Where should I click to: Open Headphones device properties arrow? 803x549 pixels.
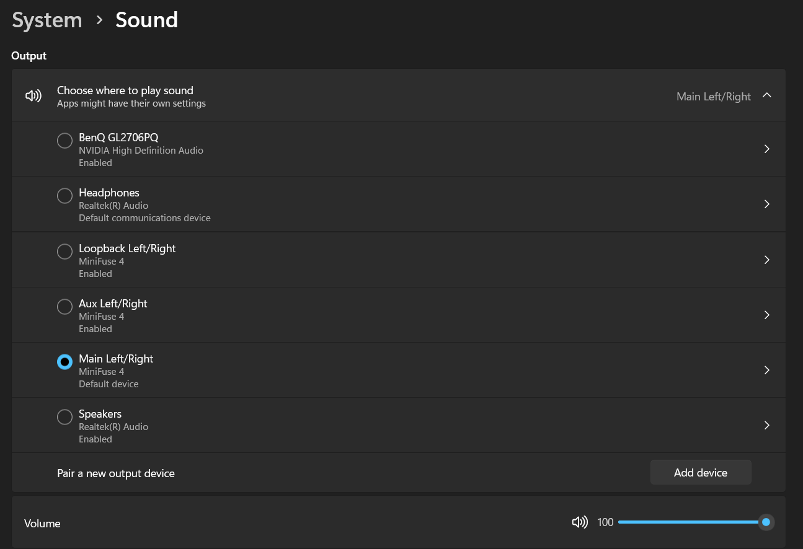pyautogui.click(x=767, y=204)
